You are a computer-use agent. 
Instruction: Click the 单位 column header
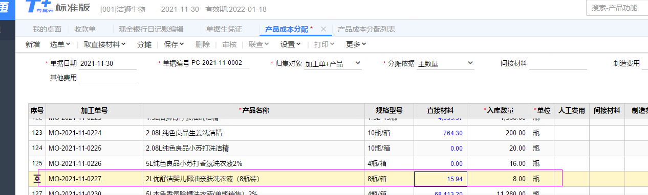542,111
